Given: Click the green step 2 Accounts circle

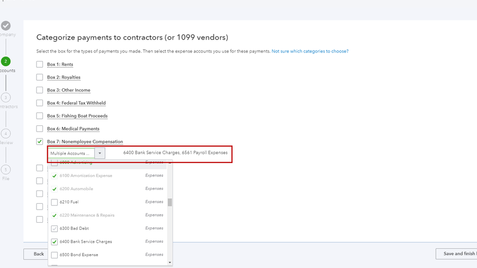Looking at the screenshot, I should [6, 61].
